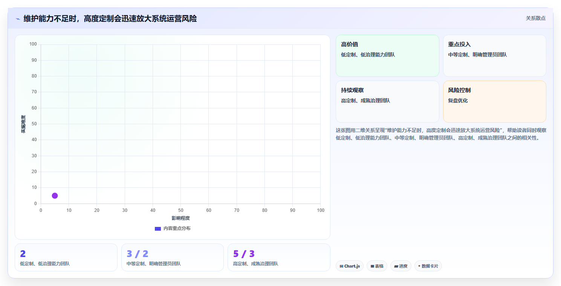Click the y-axis tick label 50

(x=34, y=124)
